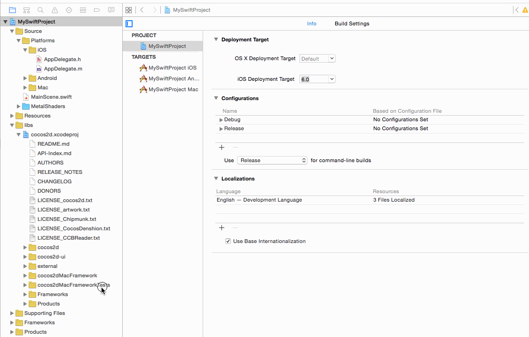Switch to the Info tab
This screenshot has width=529, height=337.
coord(312,24)
